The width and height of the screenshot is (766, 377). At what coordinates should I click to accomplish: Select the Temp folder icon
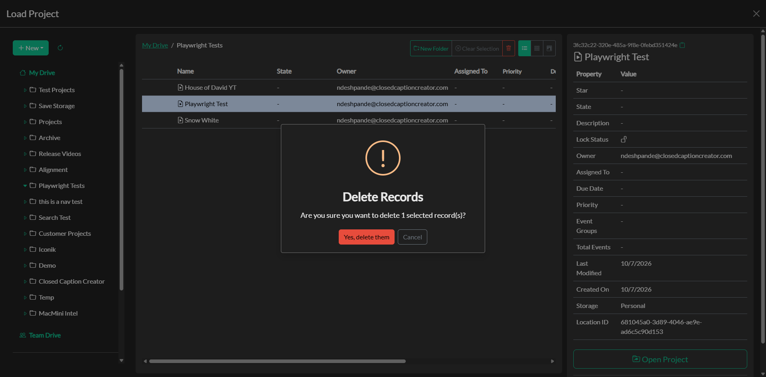pyautogui.click(x=33, y=297)
